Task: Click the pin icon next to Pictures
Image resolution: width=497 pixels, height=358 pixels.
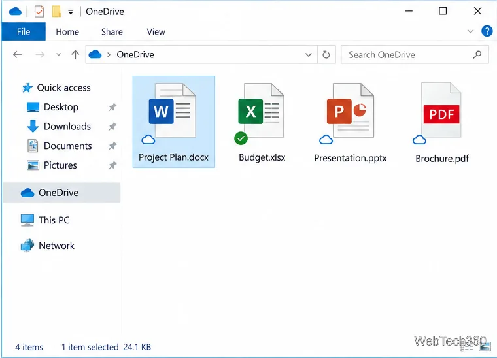Action: 112,165
